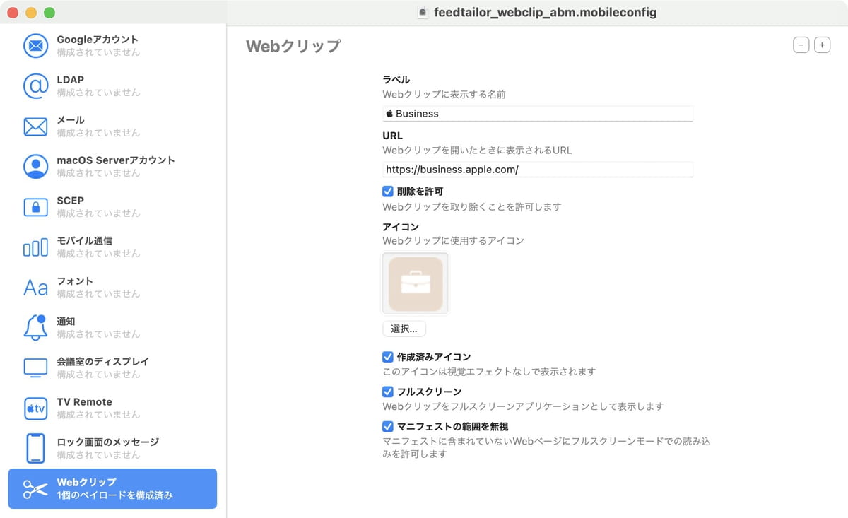Click the ロック画面のメッセージ phone icon

[x=35, y=449]
